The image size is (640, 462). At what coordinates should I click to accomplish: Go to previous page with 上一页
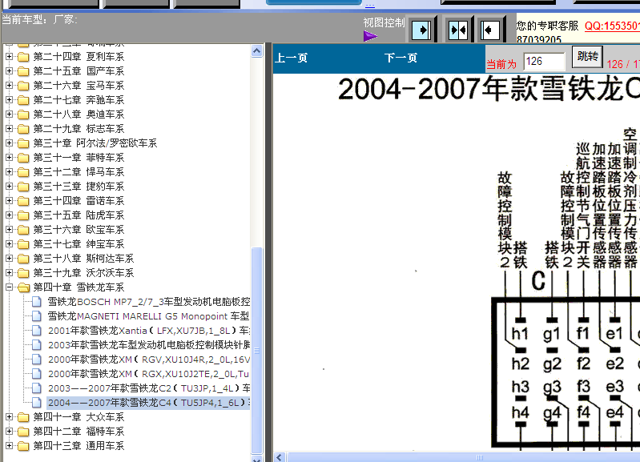coord(291,58)
